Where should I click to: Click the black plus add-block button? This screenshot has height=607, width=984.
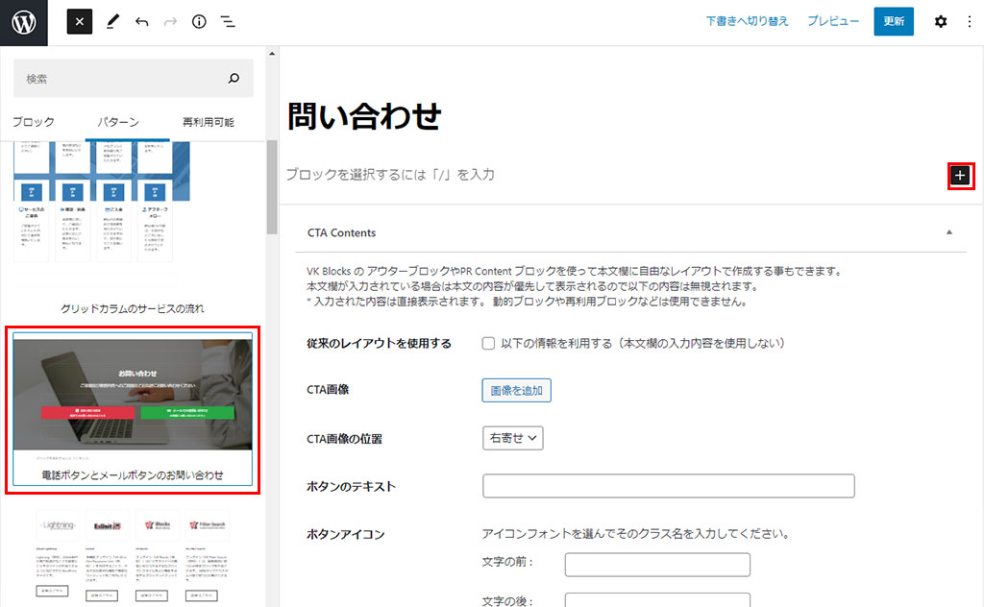pos(960,175)
